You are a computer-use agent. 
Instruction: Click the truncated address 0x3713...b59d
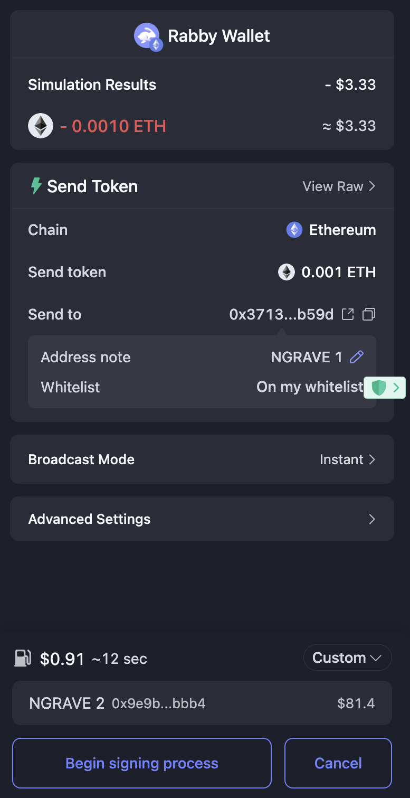pos(281,315)
